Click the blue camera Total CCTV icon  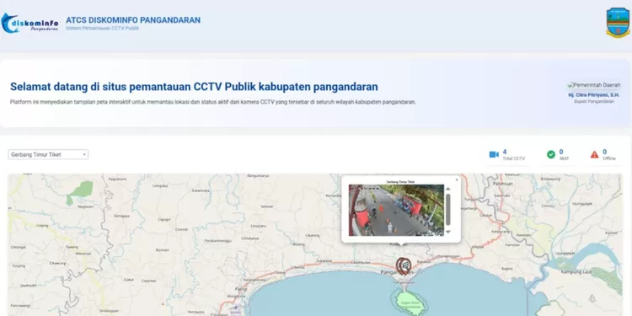(494, 154)
